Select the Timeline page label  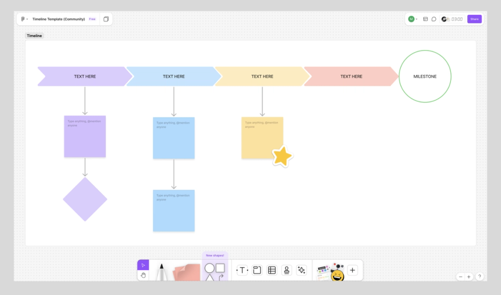34,35
